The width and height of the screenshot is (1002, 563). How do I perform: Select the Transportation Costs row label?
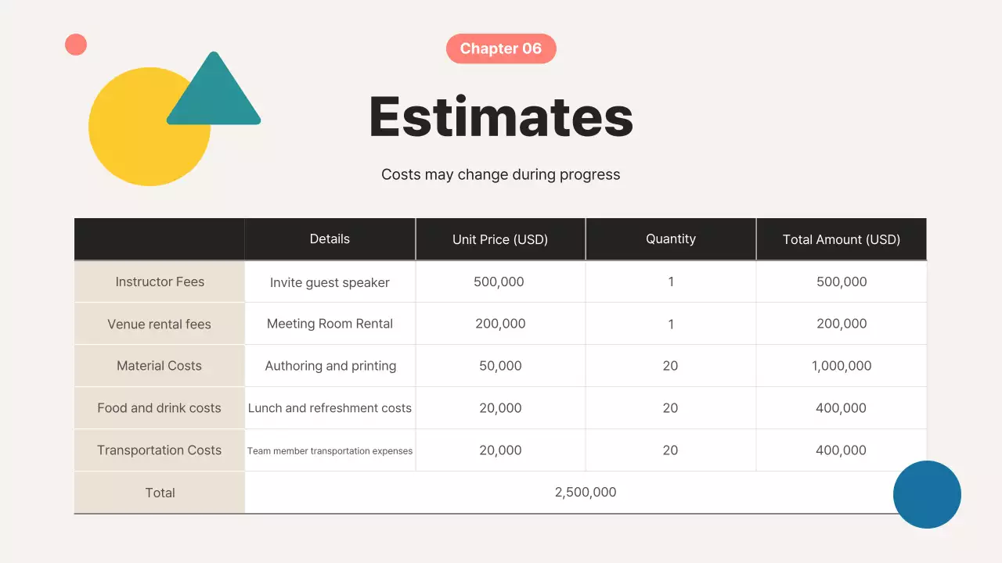click(160, 450)
